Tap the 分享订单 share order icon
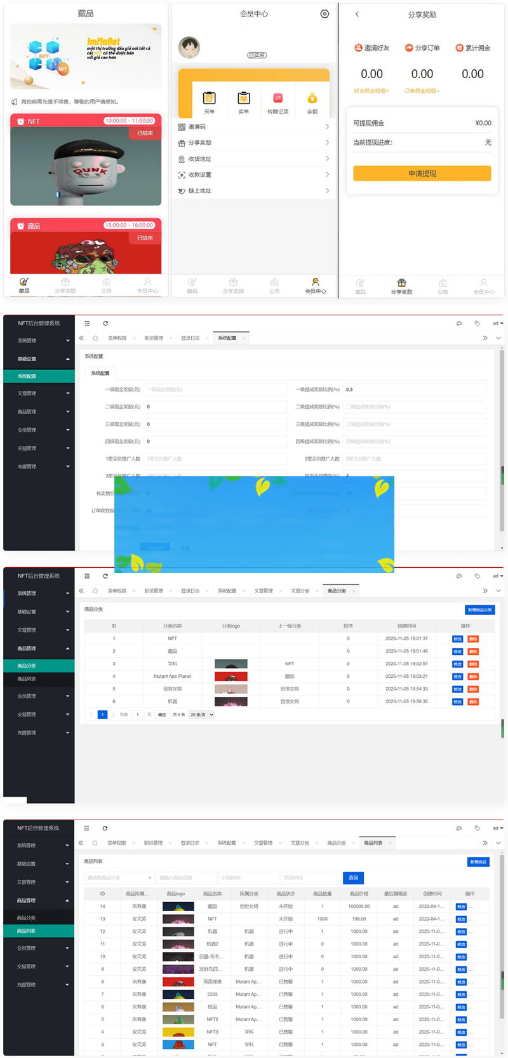 click(409, 48)
